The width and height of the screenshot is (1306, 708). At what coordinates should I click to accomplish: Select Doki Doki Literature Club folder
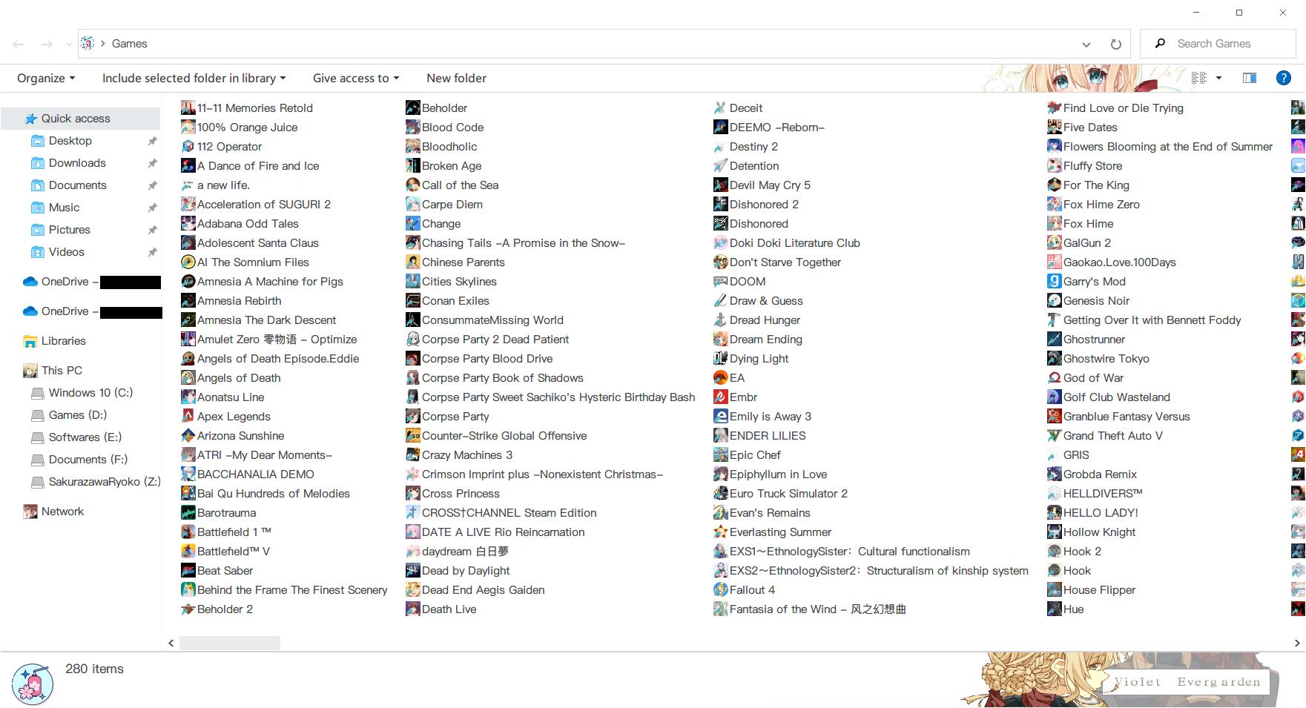(x=794, y=243)
